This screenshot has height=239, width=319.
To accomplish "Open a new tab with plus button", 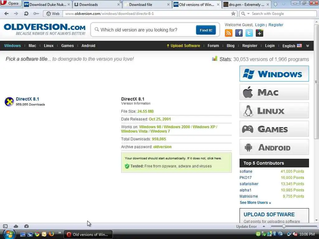I will [x=275, y=4].
